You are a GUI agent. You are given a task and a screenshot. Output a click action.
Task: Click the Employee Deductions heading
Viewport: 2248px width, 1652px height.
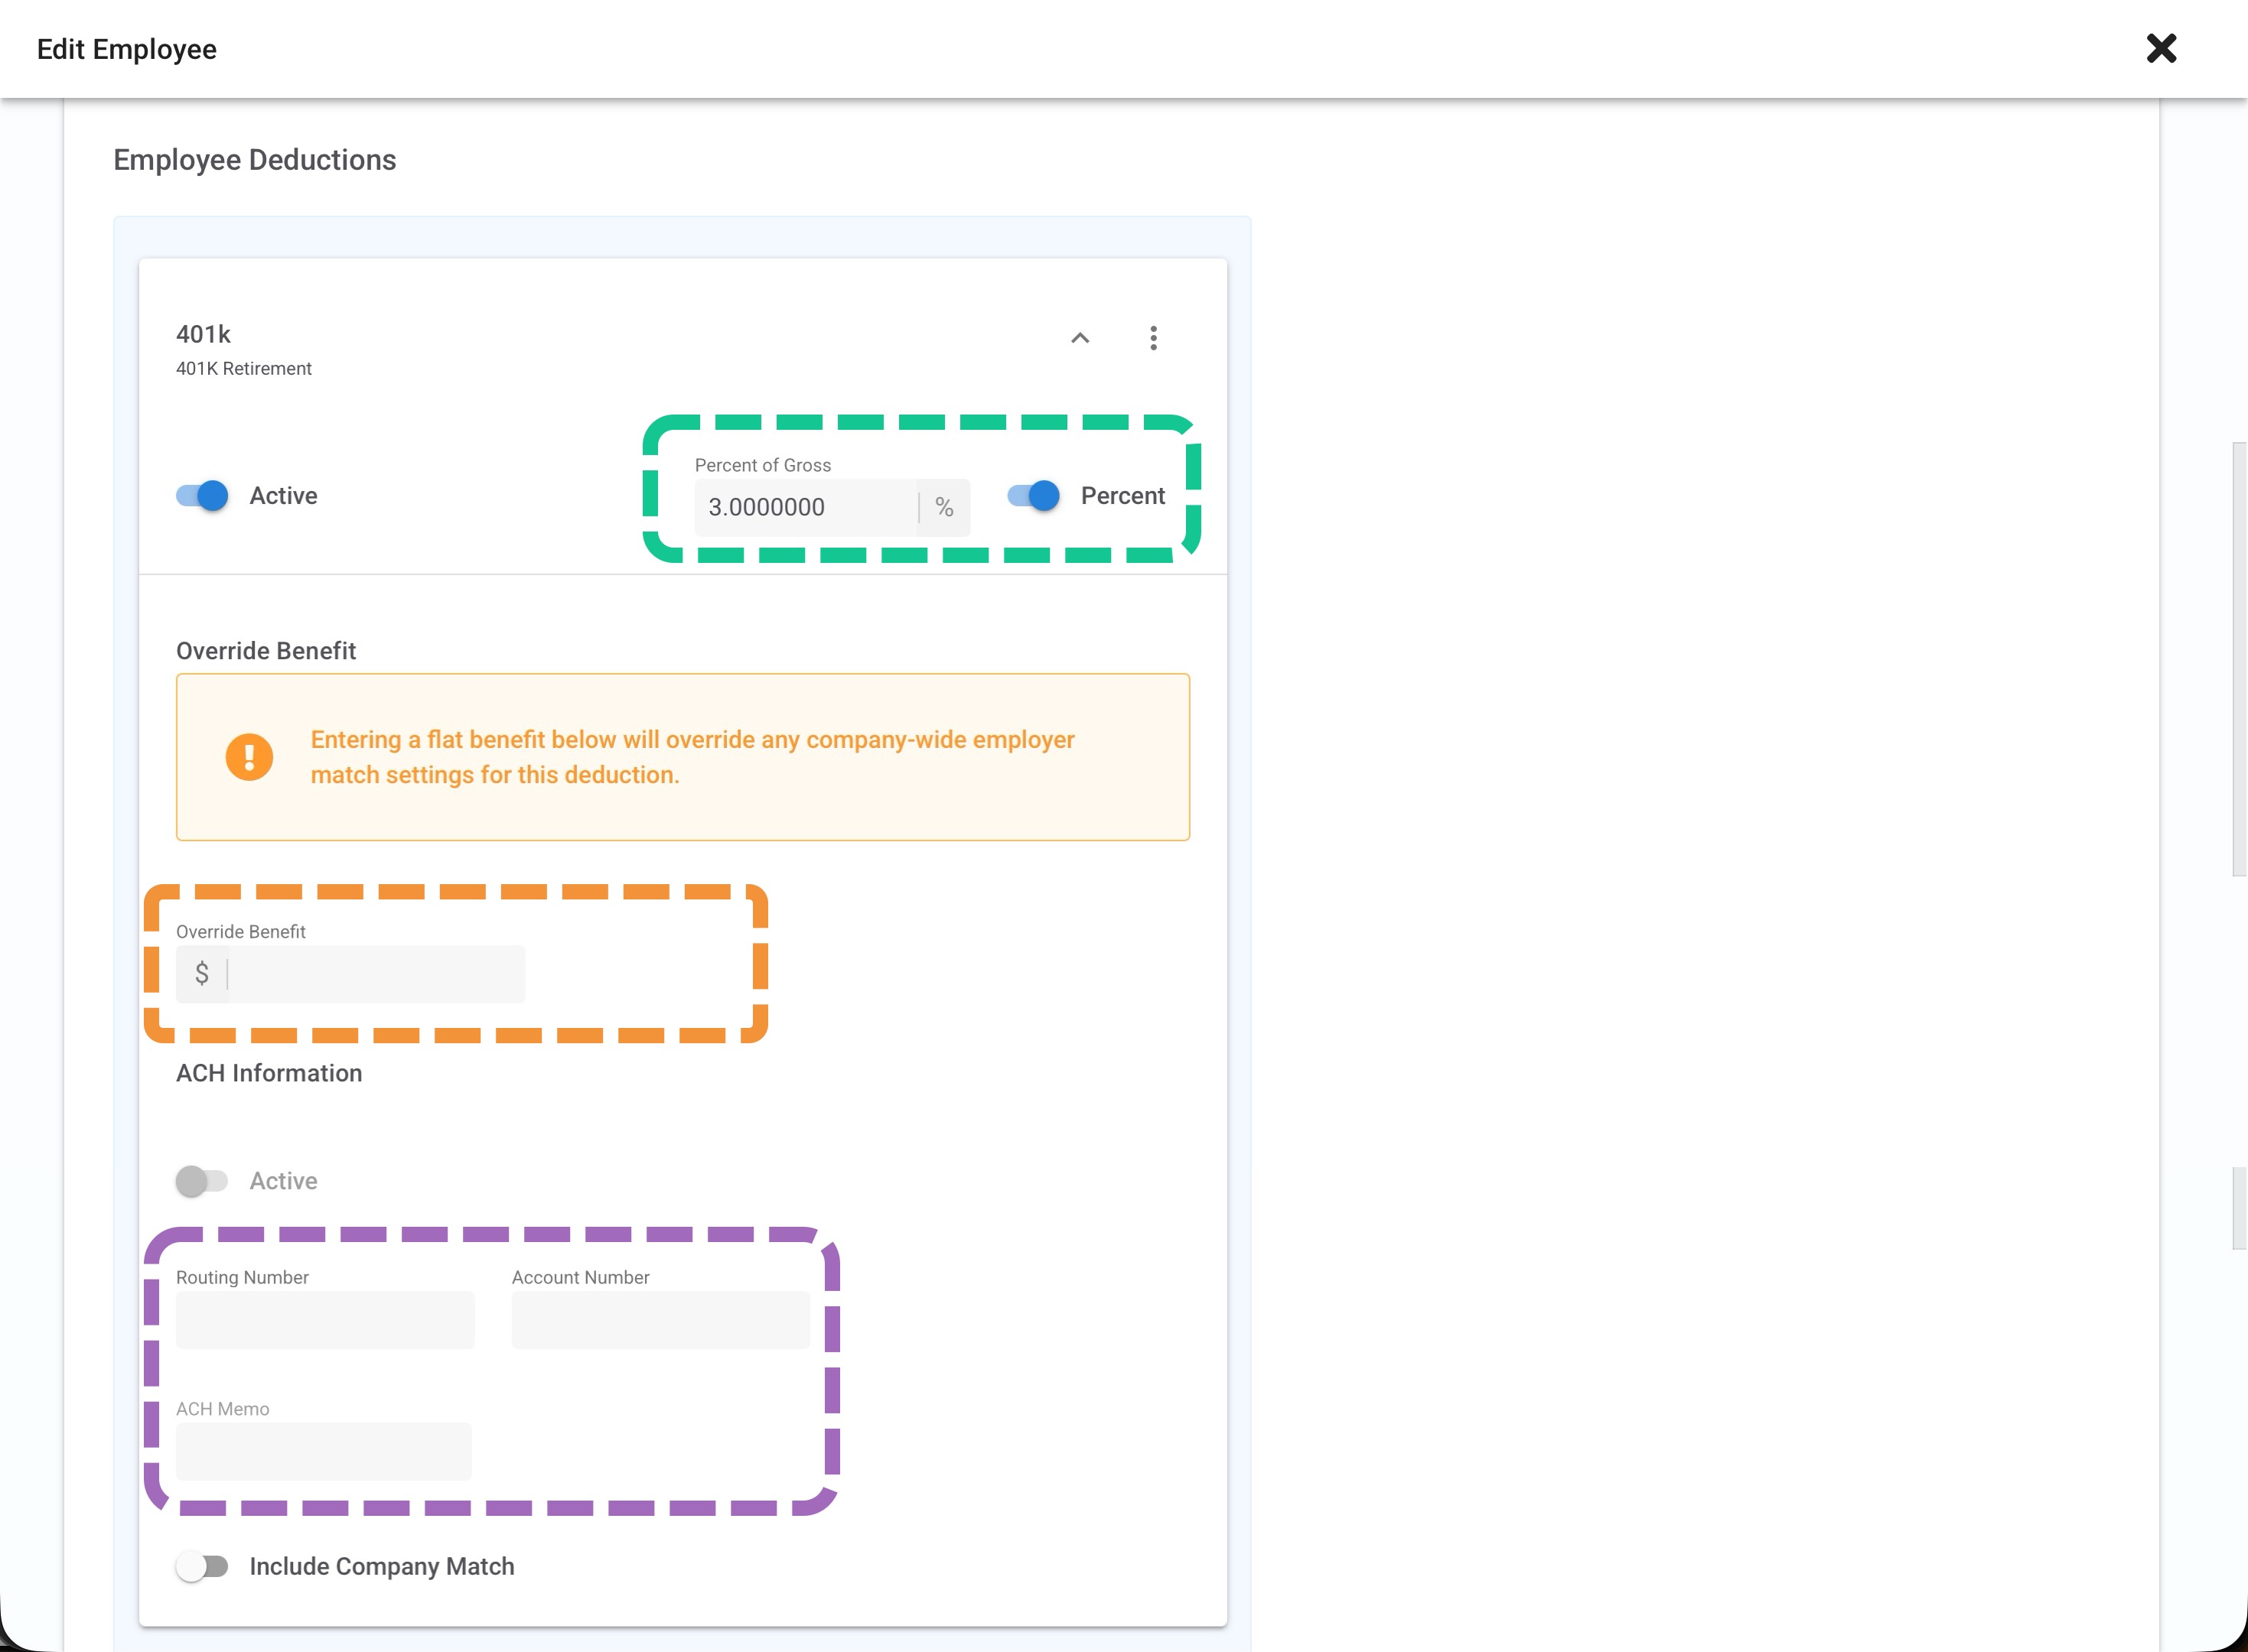coord(254,160)
